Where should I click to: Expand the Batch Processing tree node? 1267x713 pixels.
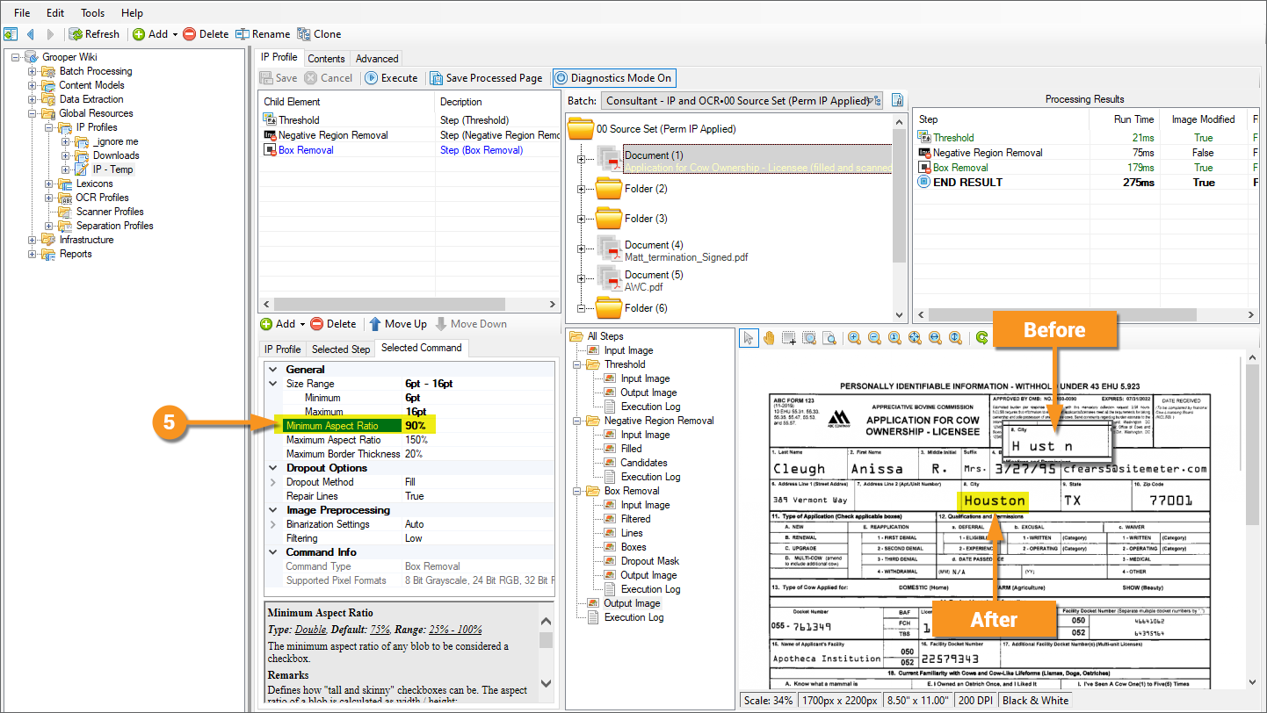[x=33, y=71]
